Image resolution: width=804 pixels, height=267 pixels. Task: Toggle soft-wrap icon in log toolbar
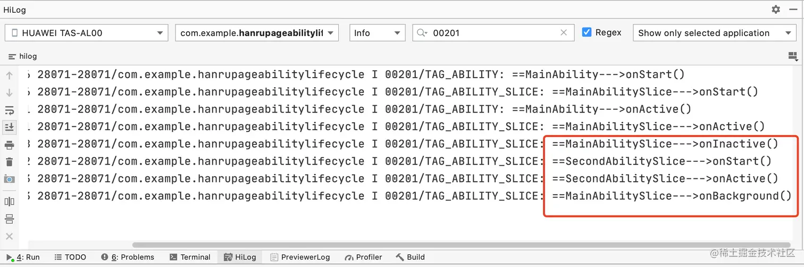click(x=9, y=110)
